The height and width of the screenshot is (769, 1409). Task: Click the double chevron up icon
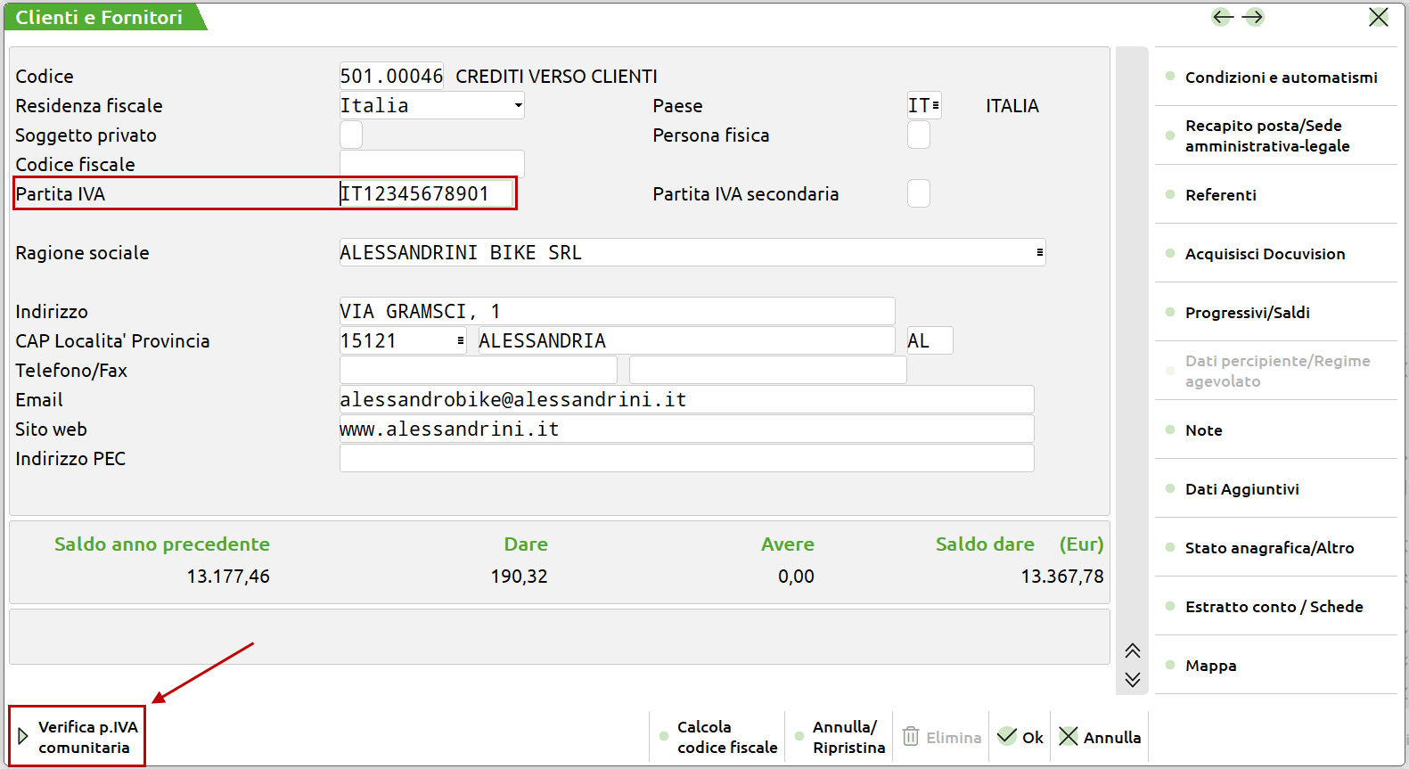[x=1132, y=650]
